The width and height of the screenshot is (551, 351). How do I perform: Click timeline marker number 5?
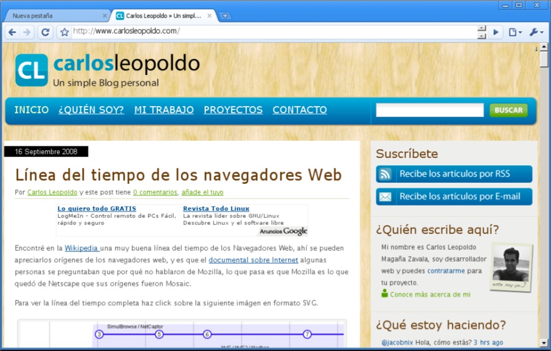tap(159, 334)
